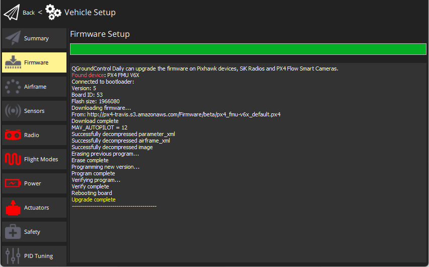Viewport: 429px width, 267px height.
Task: Click the Sensors signal wave icon
Action: [13, 111]
